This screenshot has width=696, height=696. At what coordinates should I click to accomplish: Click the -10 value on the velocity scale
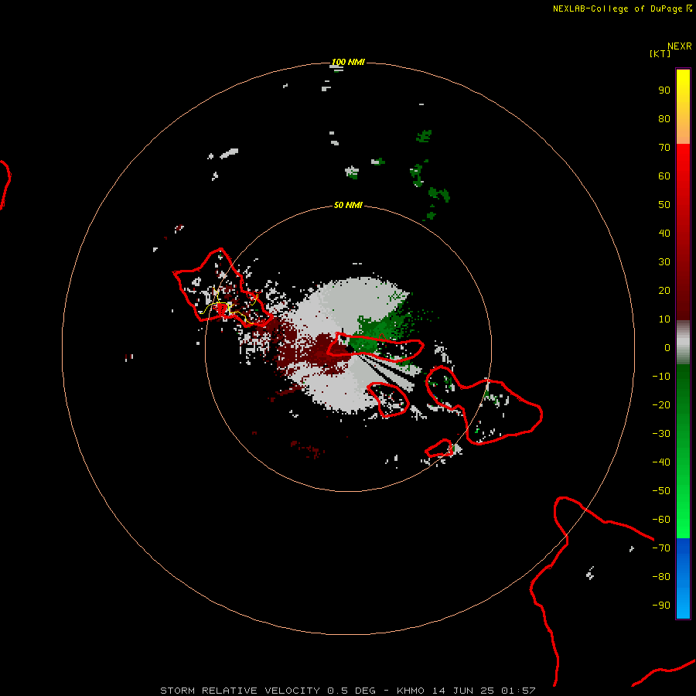[x=661, y=377]
